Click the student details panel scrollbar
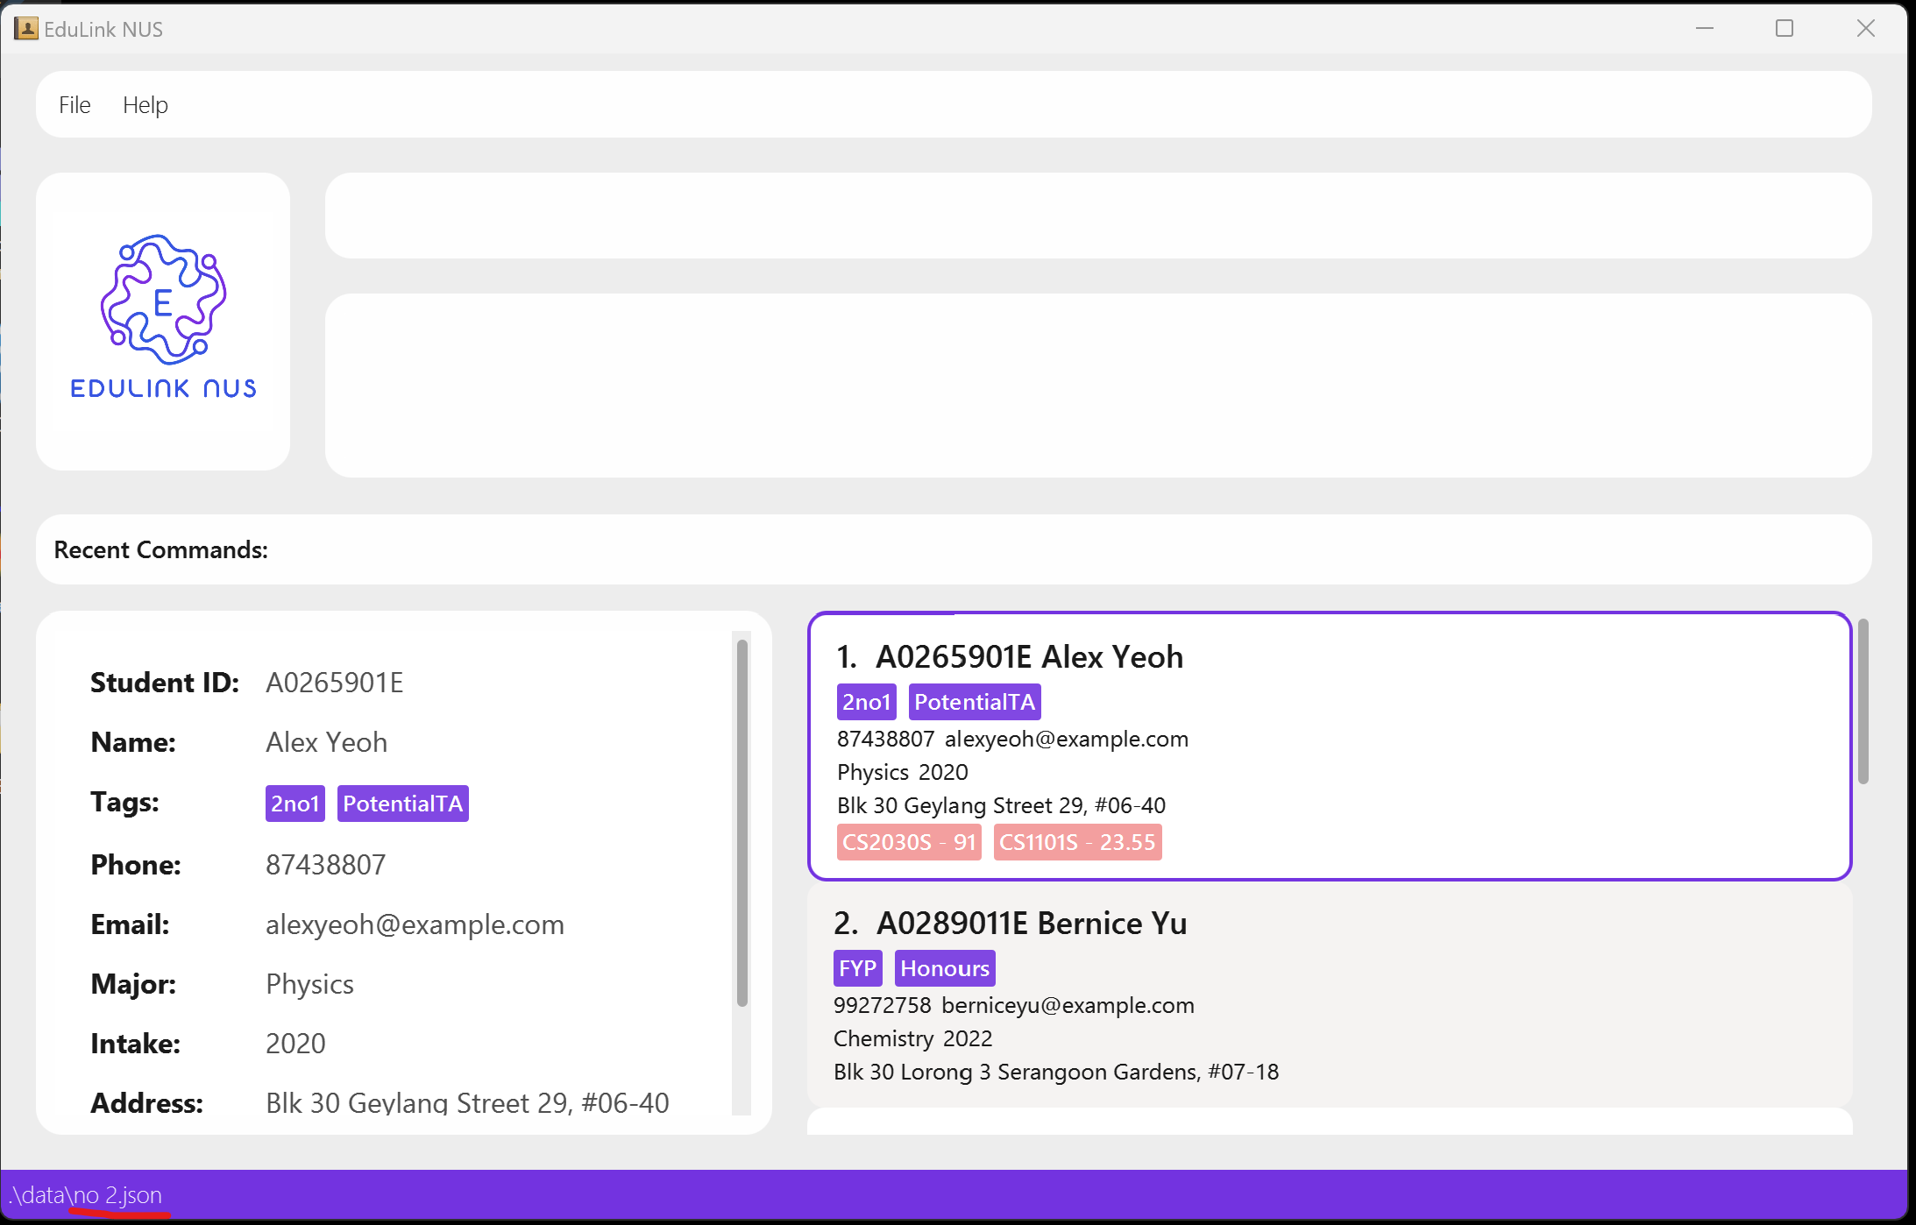The height and width of the screenshot is (1225, 1916). coord(742,822)
